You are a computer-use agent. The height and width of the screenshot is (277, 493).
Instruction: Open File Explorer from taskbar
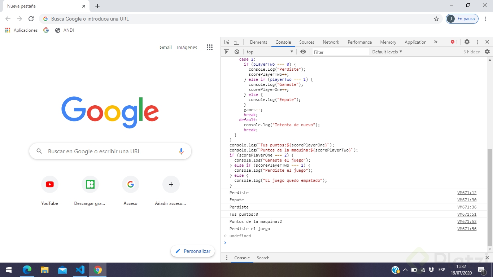pos(44,270)
